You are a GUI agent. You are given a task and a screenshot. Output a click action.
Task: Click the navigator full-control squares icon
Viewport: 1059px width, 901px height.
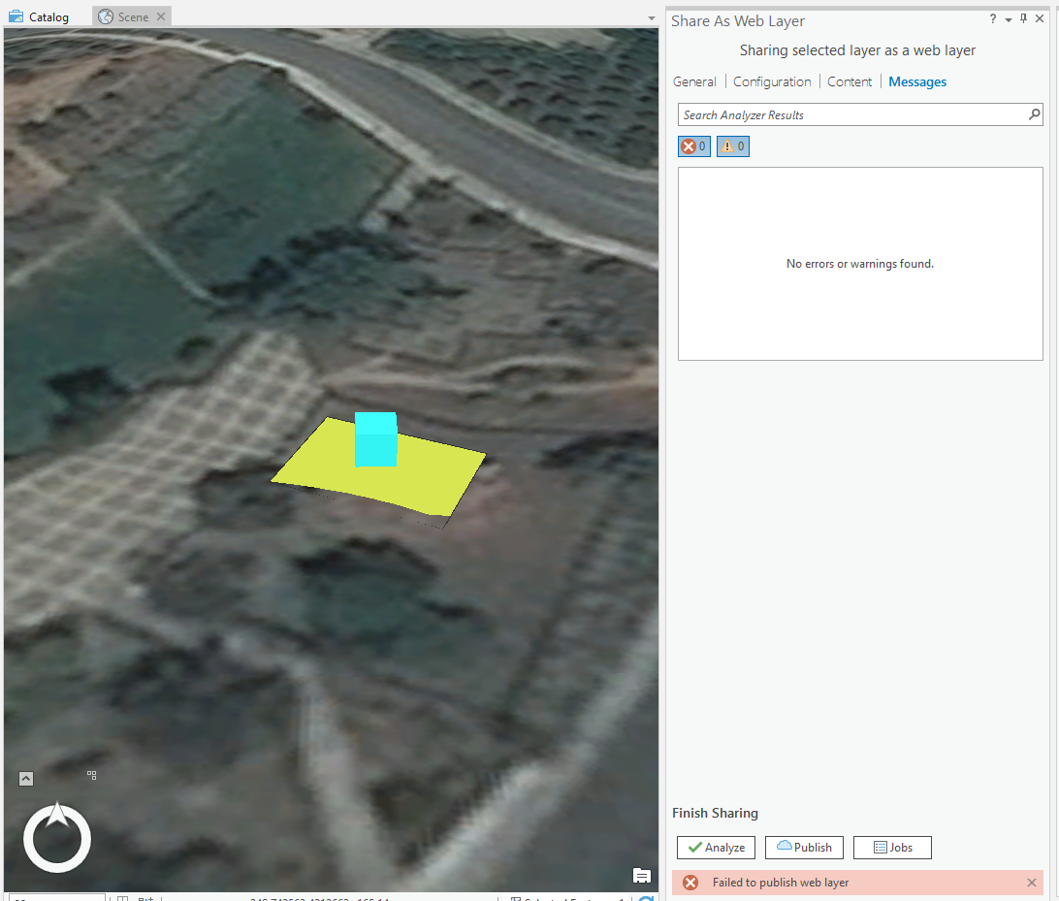[92, 775]
